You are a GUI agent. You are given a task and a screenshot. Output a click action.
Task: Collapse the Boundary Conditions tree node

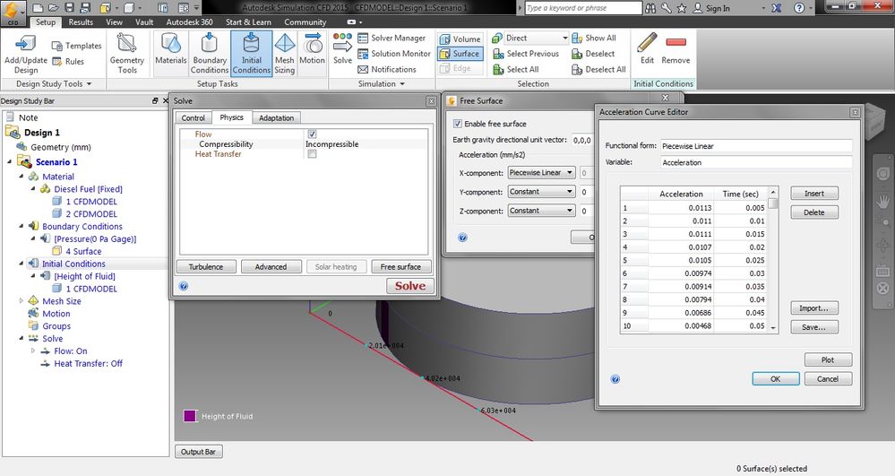click(x=22, y=226)
